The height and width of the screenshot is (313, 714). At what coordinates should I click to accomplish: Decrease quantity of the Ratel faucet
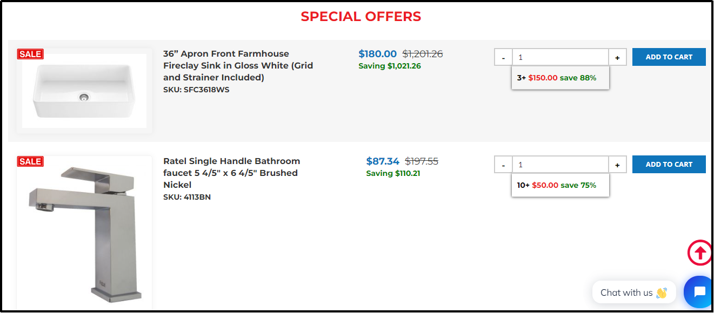[x=503, y=165]
